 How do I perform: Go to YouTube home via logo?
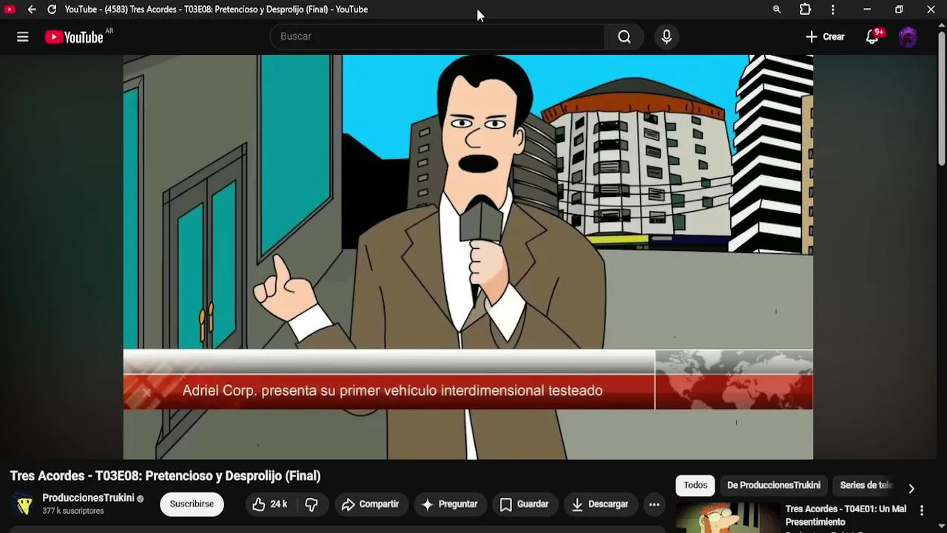(x=74, y=37)
